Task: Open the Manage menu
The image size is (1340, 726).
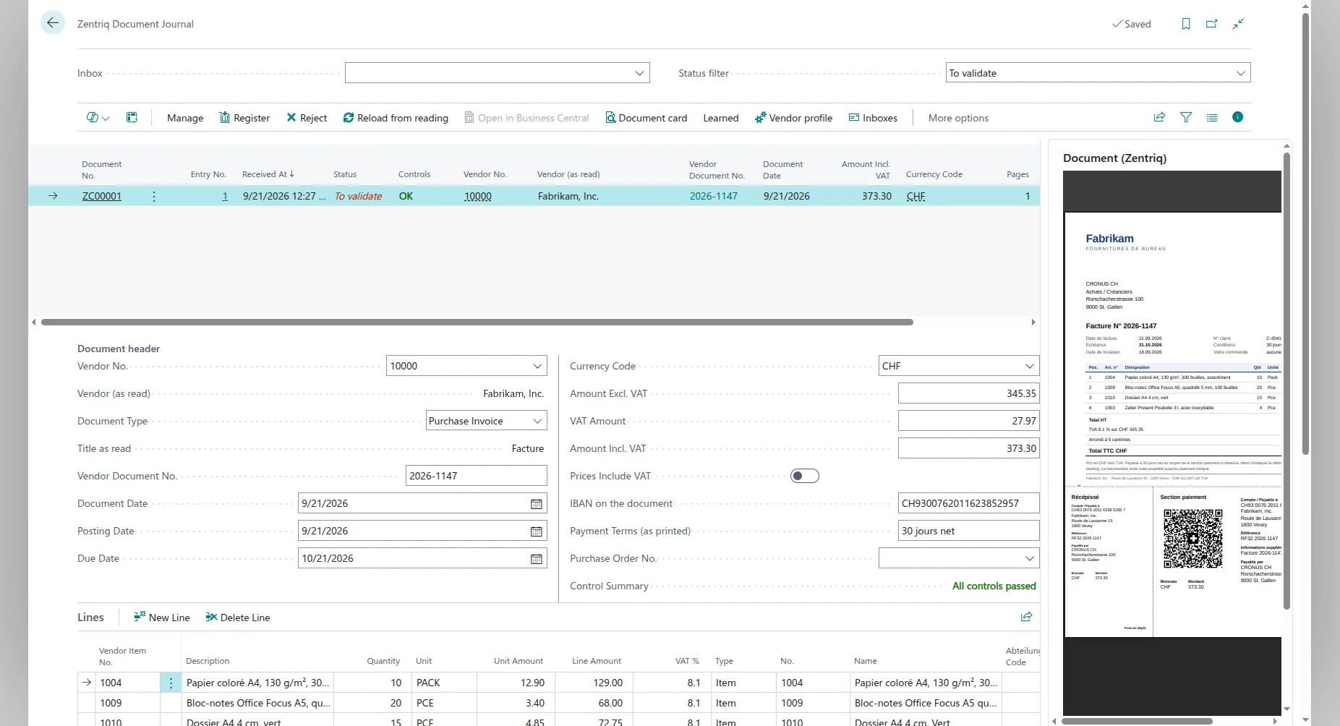Action: click(x=185, y=118)
